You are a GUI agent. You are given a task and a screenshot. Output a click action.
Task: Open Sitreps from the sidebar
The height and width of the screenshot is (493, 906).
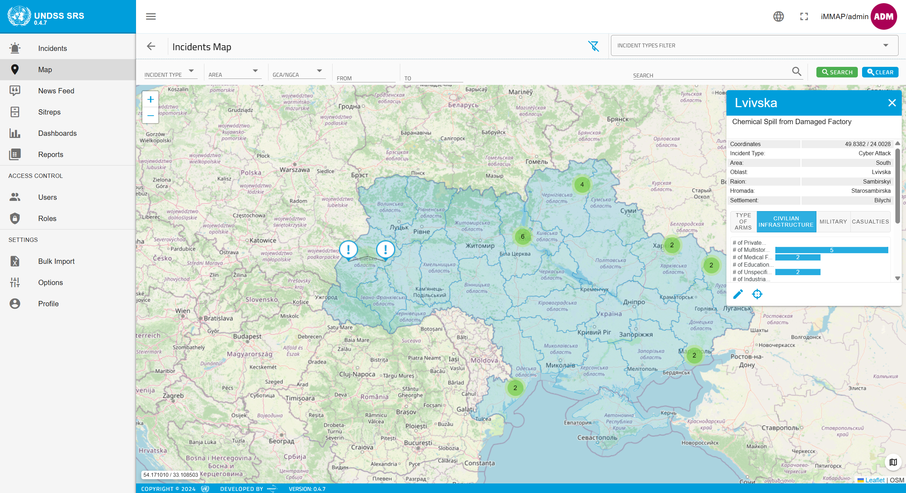[49, 112]
